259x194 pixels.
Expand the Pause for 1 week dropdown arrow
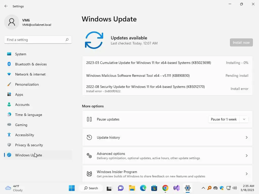(244, 119)
